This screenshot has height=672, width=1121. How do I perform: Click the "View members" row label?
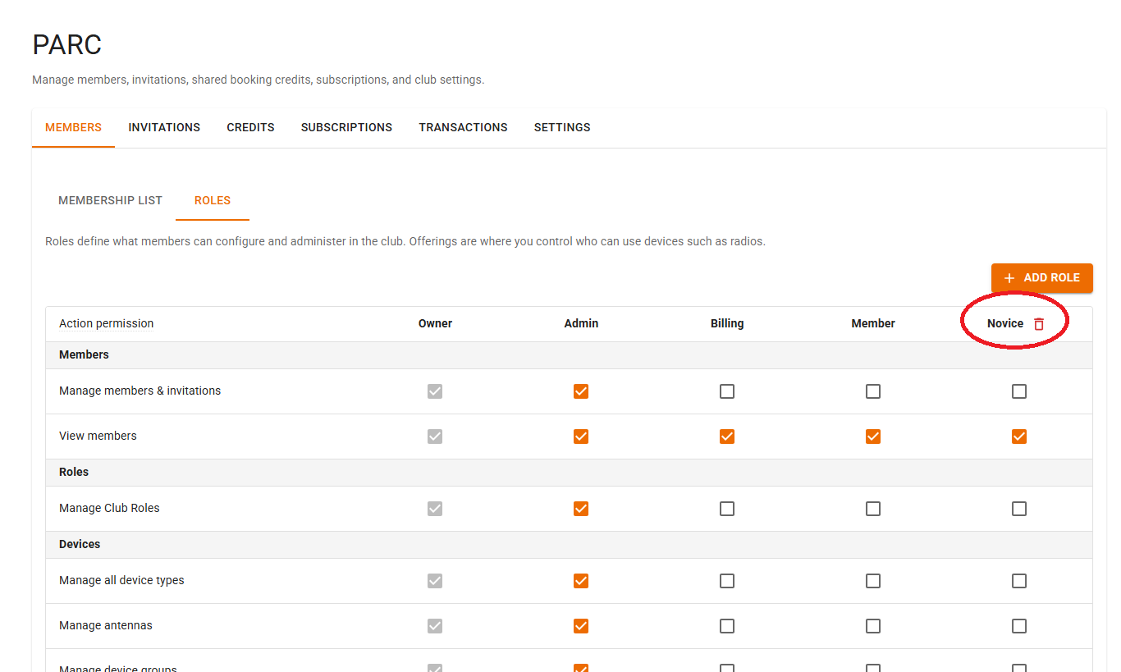98,436
